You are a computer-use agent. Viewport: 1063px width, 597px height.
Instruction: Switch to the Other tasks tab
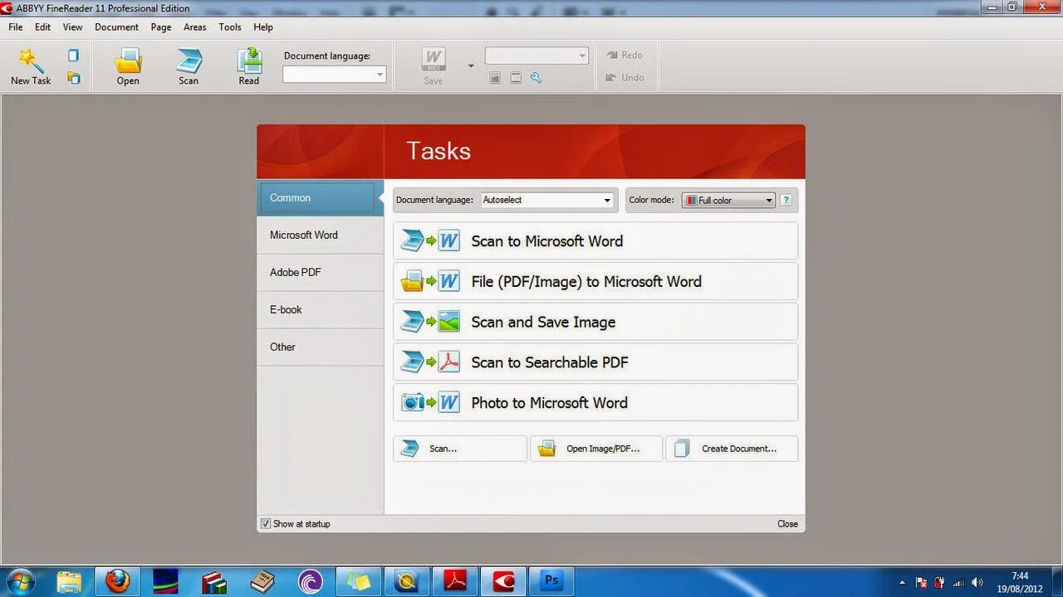(x=321, y=347)
